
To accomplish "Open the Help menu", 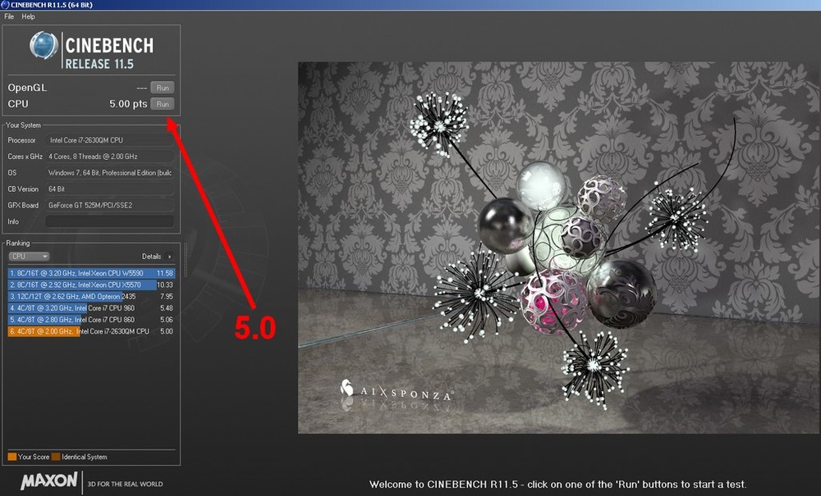I will pyautogui.click(x=28, y=16).
